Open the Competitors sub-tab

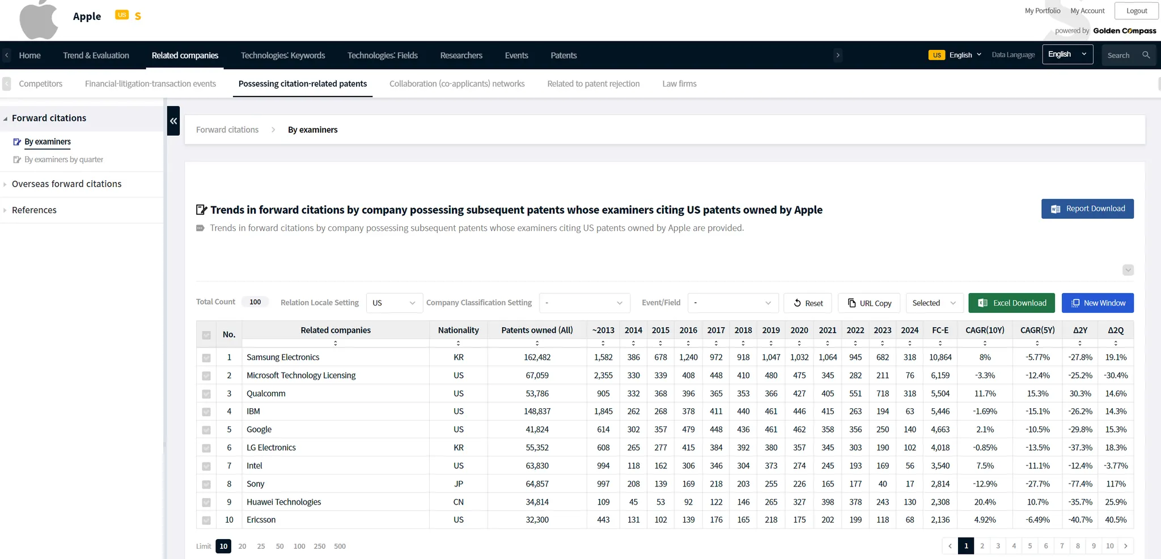(40, 83)
